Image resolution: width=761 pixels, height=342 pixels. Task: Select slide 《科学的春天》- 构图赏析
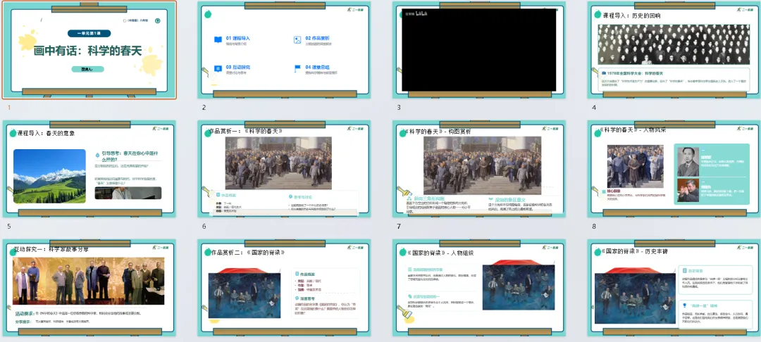tap(480, 169)
